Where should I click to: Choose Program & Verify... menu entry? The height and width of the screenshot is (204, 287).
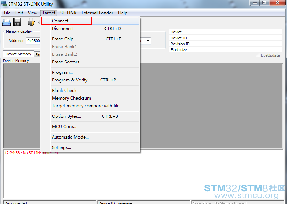90,80
